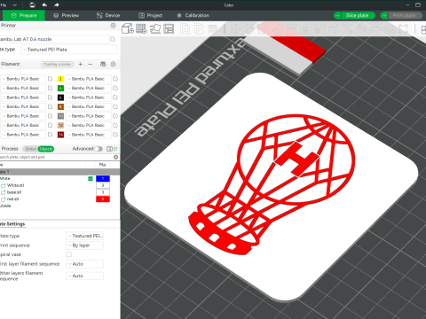Screen dimensions: 426x319
Task: Click the Save project disk icon
Action: [32, 4]
